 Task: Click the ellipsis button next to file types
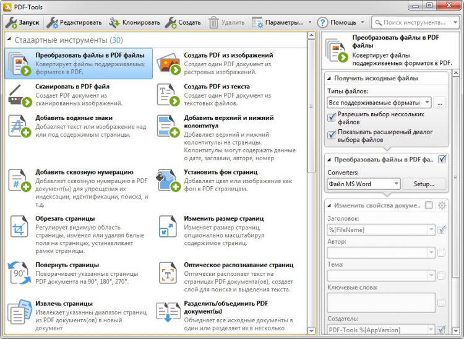440,103
